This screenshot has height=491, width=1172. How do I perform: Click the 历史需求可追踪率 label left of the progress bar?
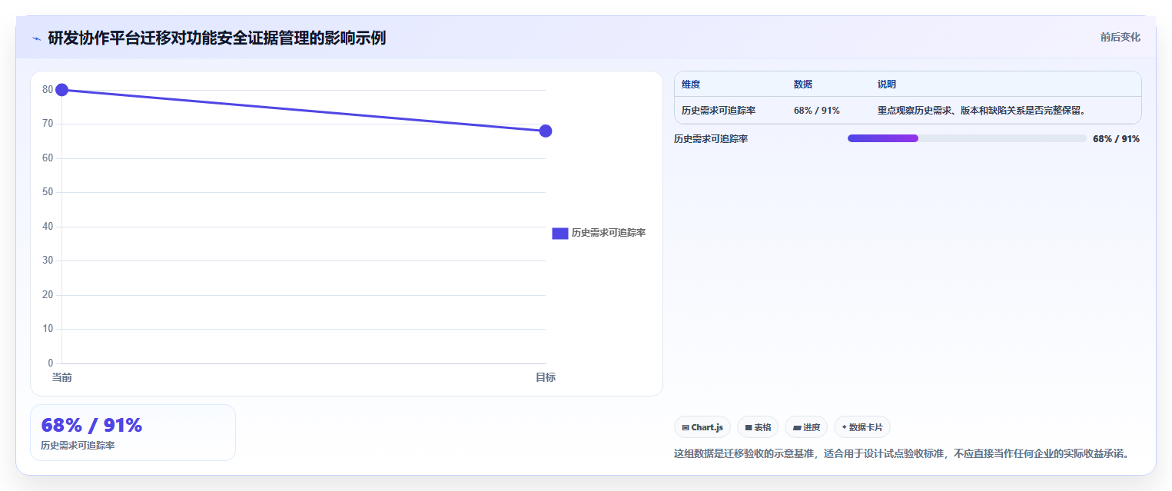coord(711,139)
